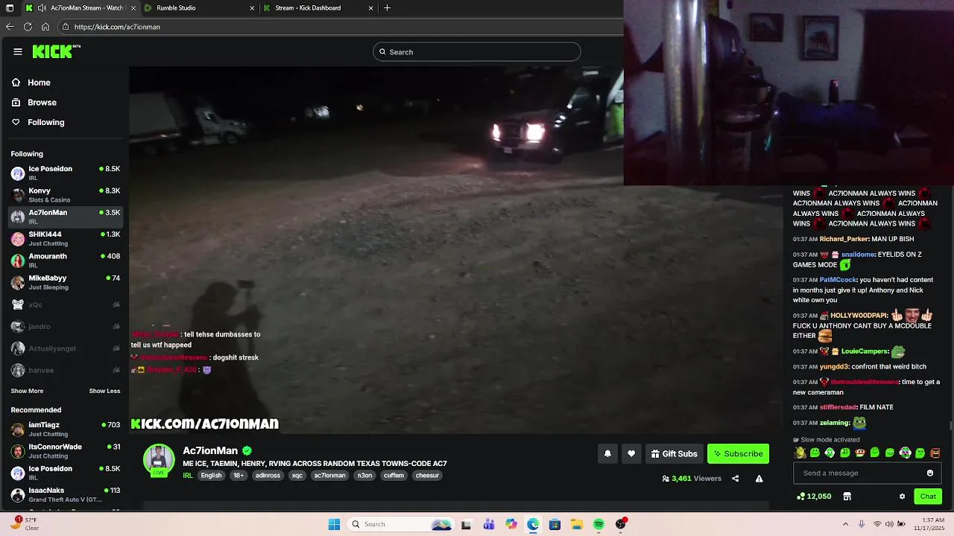Open offline jandro channel
This screenshot has height=536, width=954.
click(66, 326)
